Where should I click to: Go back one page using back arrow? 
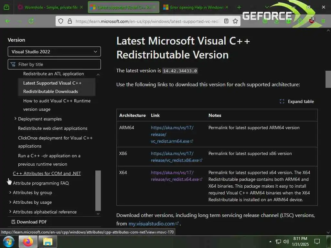click(8, 21)
